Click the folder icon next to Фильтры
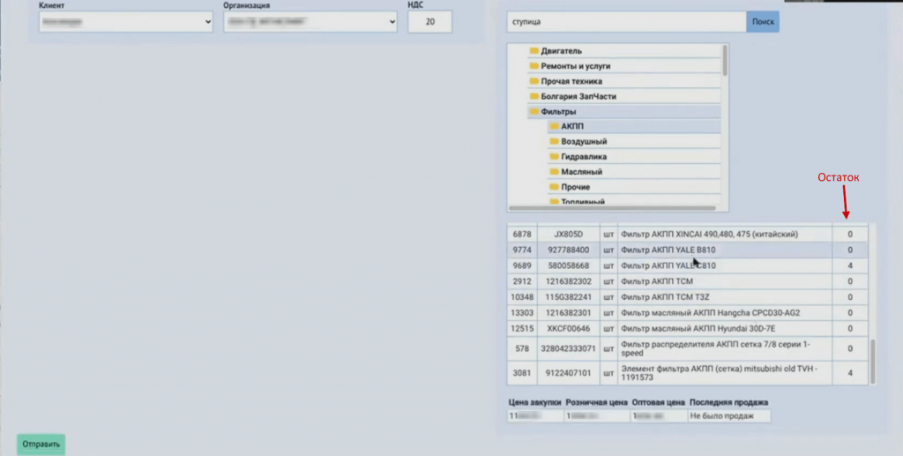This screenshot has width=903, height=456. (534, 112)
